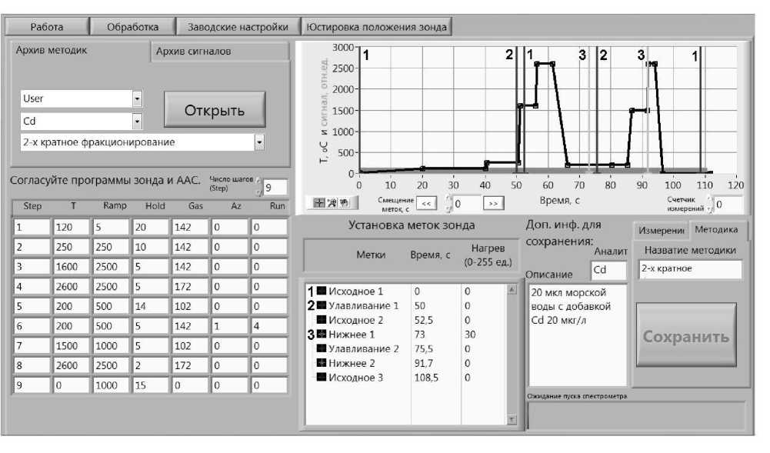Click step 1 T cell value 120
This screenshot has width=770, height=453.
(72, 227)
